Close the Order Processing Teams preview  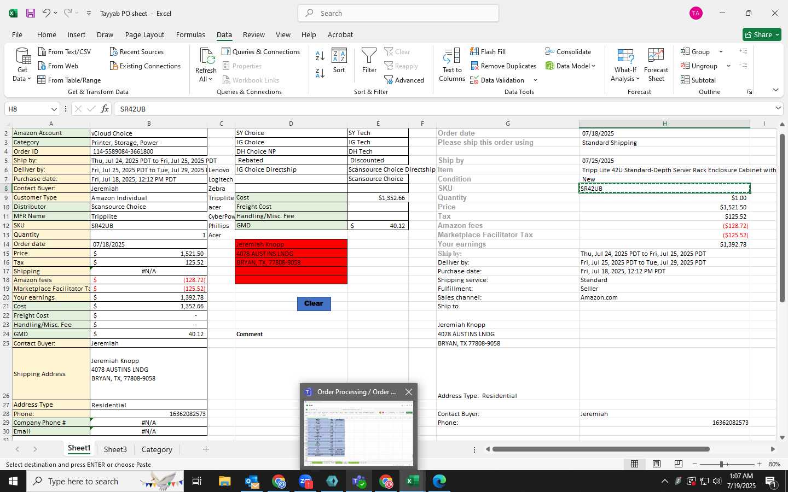click(409, 392)
